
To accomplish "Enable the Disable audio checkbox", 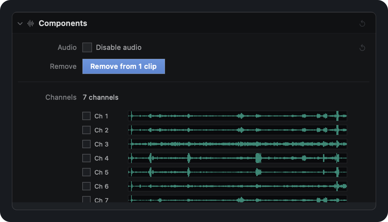I will 87,47.
